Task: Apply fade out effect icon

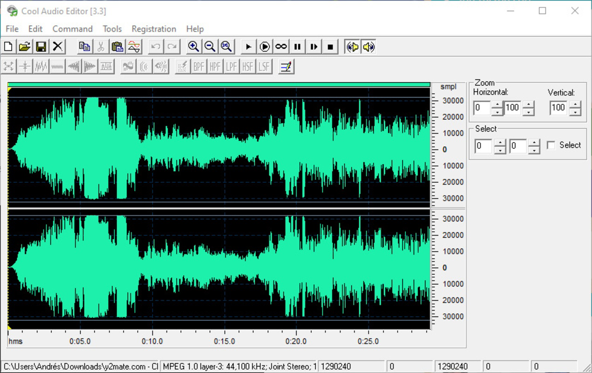Action: click(90, 67)
